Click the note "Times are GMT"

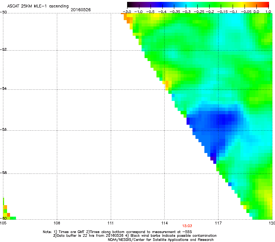click(x=72, y=232)
